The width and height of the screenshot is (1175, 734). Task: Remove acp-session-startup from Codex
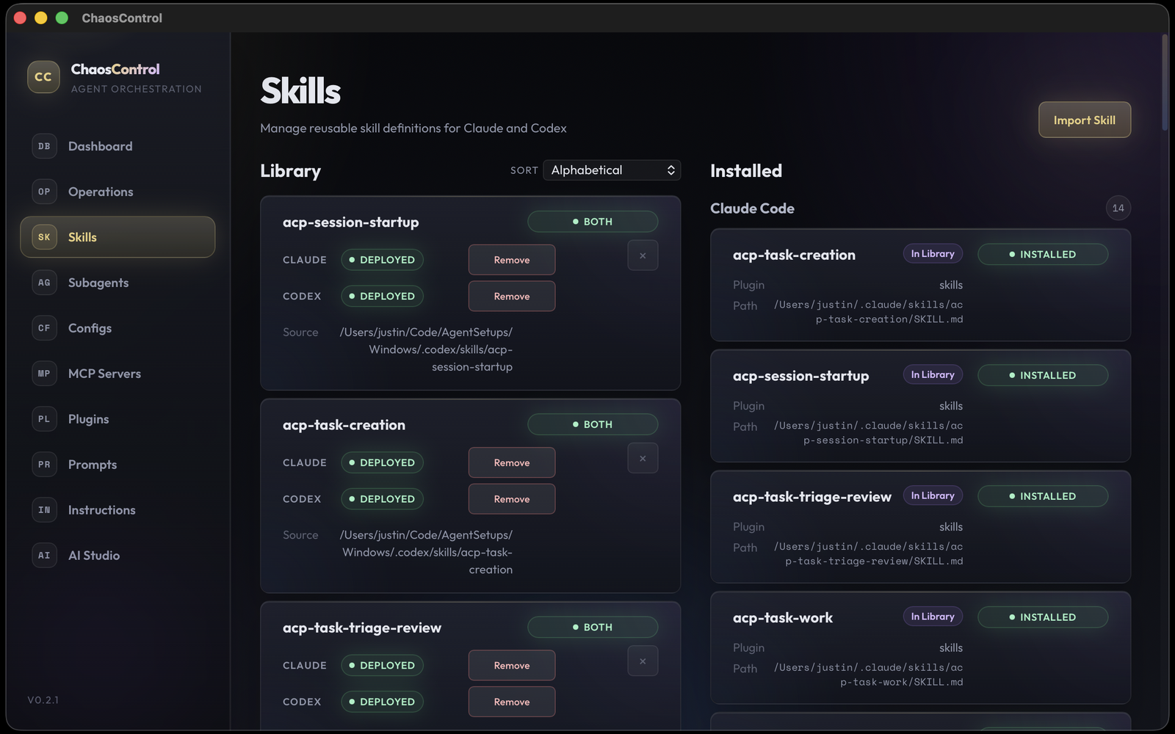pos(512,297)
